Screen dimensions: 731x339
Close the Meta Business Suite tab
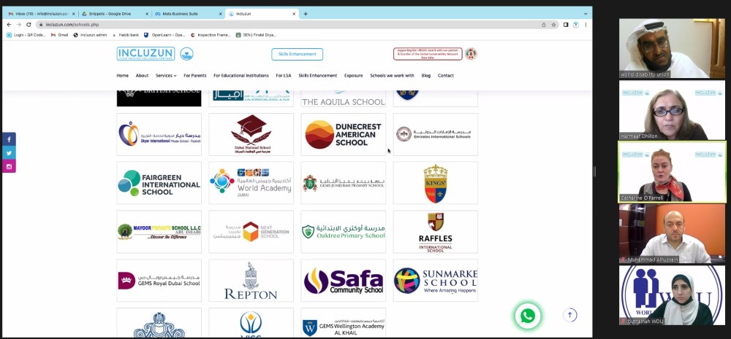pyautogui.click(x=221, y=14)
